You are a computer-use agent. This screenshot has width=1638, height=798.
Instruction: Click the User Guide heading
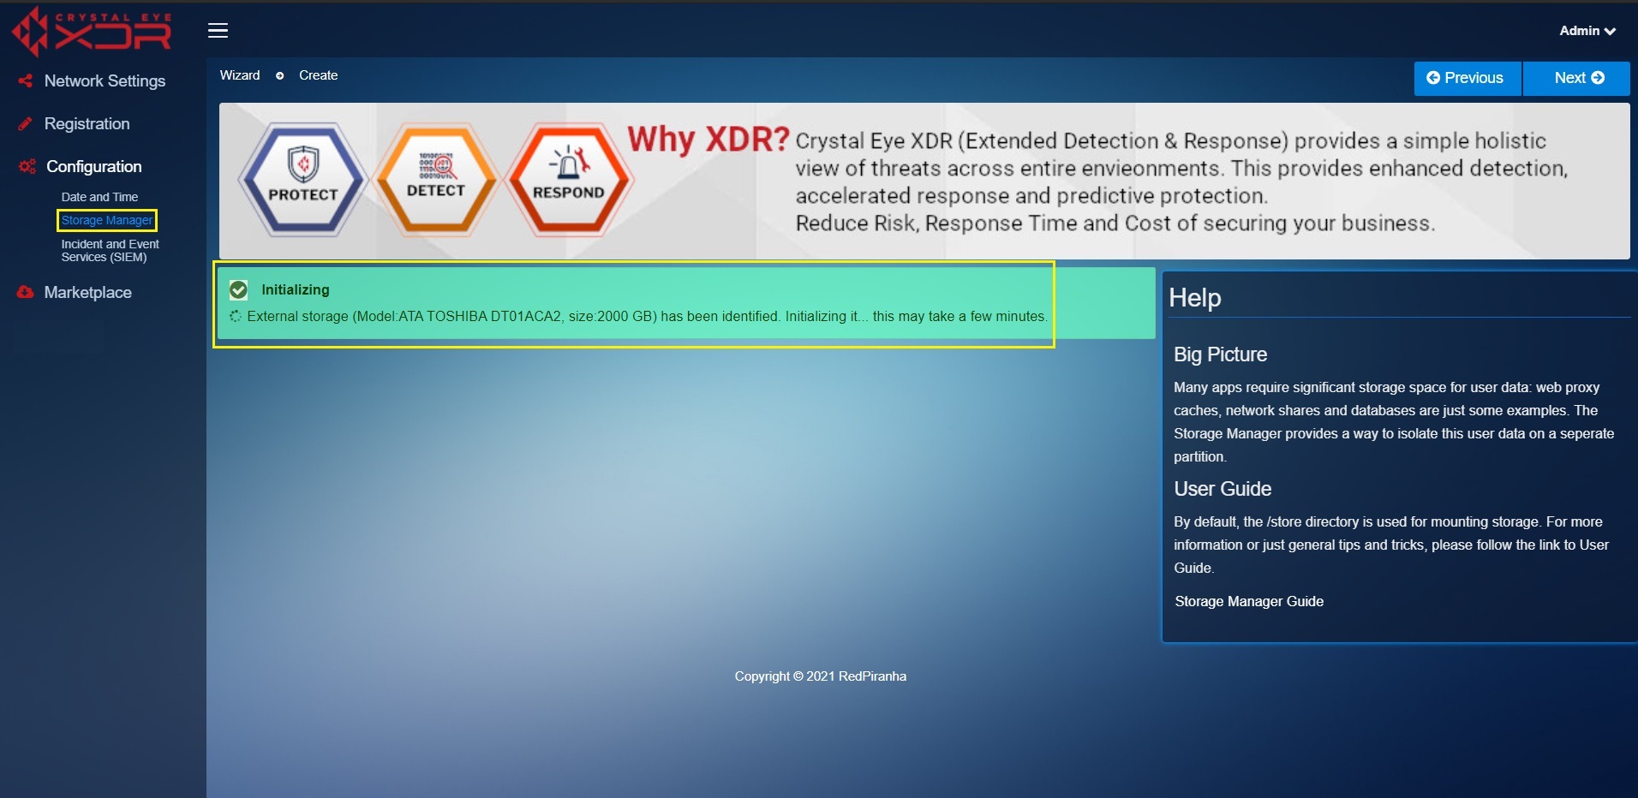(x=1223, y=489)
